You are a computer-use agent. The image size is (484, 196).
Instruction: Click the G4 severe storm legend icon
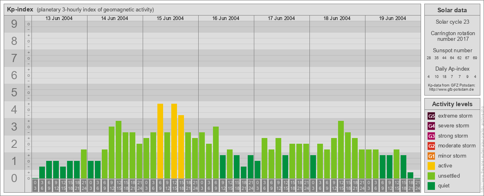[431, 126]
